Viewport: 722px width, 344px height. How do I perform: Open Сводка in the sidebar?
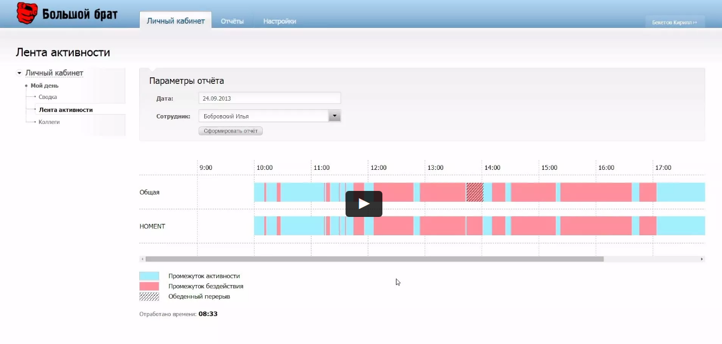(48, 97)
